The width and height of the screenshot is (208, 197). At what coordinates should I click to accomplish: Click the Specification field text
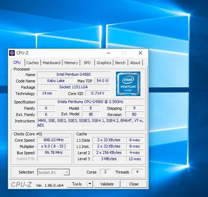click(90, 102)
